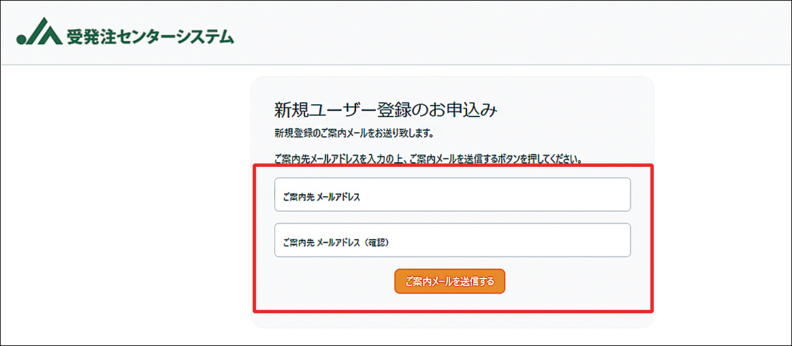Viewport: 792px width, 346px height.
Task: Click the 新規ユーザー登録のお申込み heading
Action: coord(386,110)
